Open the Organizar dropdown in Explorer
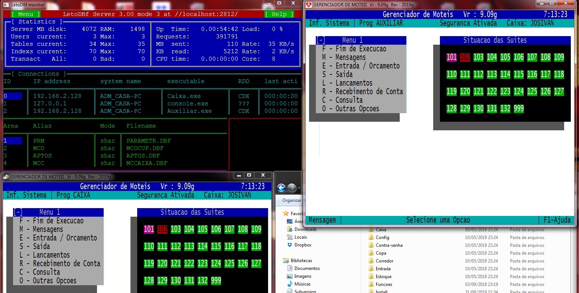579x293 pixels. (292, 200)
